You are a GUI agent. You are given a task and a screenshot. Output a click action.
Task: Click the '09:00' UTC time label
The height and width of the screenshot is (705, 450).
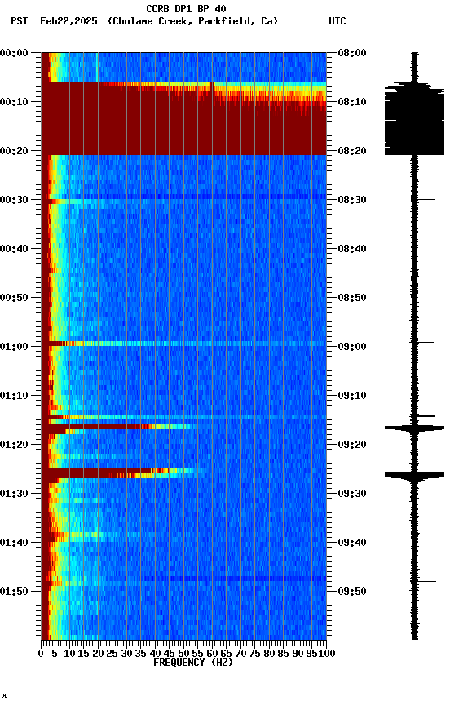pos(351,347)
